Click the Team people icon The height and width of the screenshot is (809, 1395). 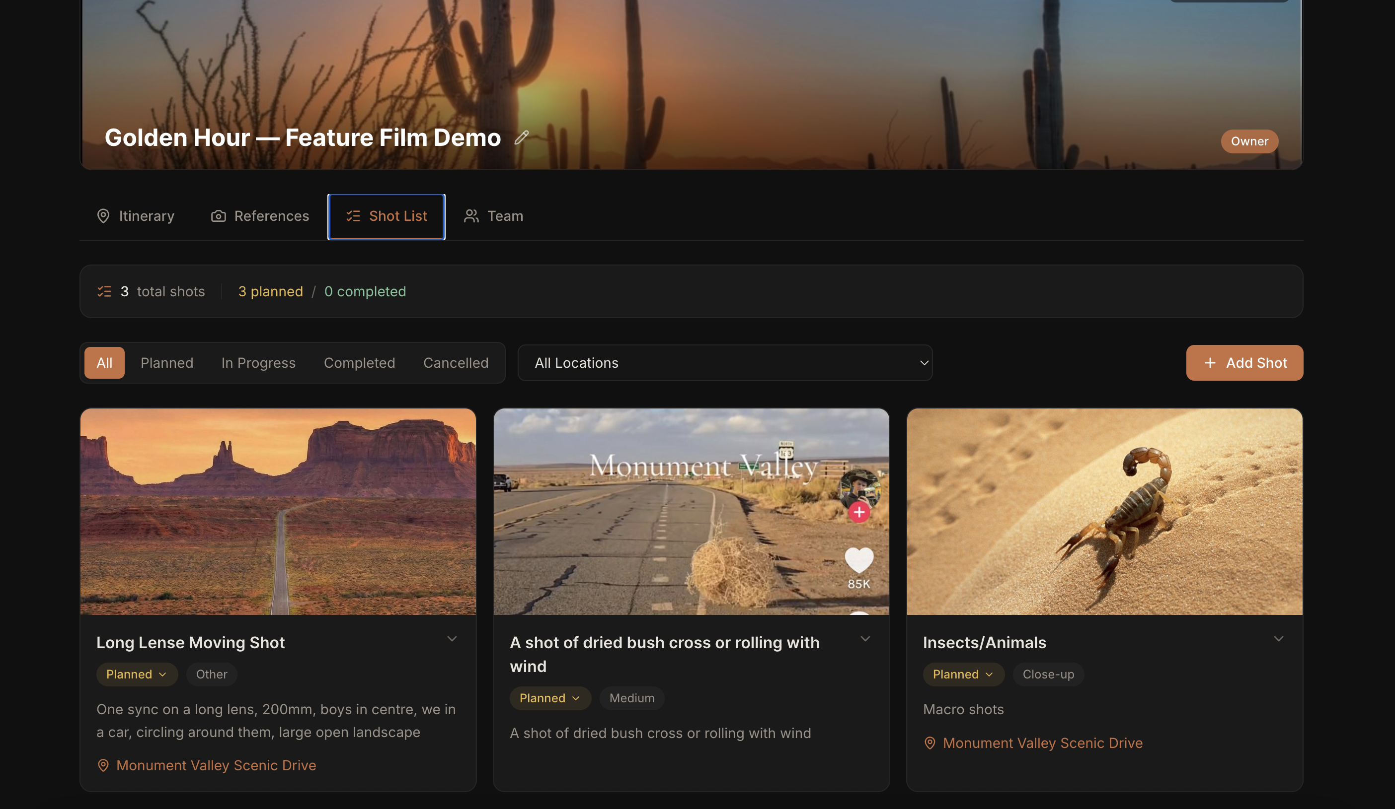(x=471, y=216)
